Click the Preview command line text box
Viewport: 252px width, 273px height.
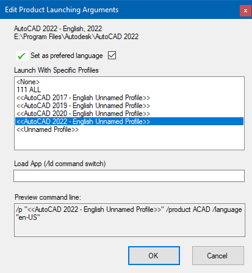[x=129, y=220]
